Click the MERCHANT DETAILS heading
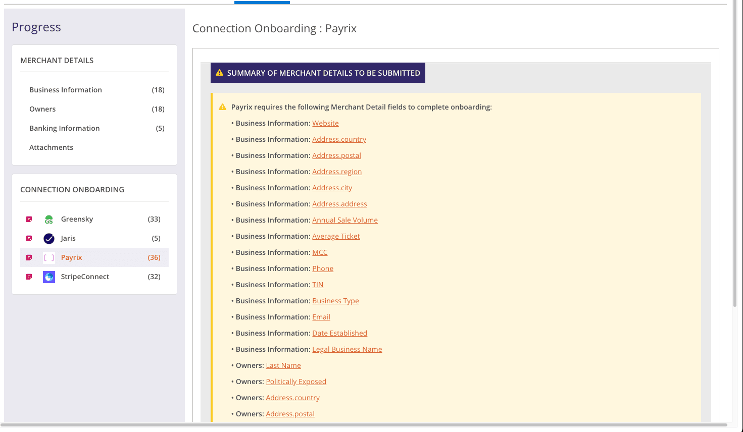 point(57,61)
